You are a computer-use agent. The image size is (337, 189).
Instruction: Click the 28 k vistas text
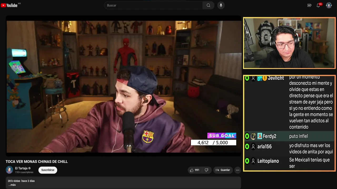(x=14, y=181)
